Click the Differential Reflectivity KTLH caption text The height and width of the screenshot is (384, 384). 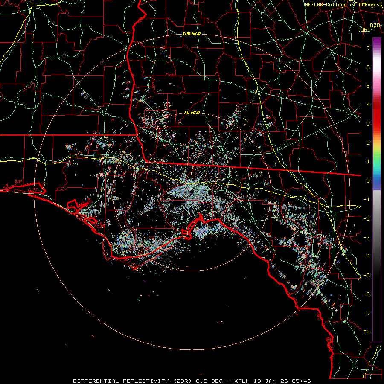(192, 381)
